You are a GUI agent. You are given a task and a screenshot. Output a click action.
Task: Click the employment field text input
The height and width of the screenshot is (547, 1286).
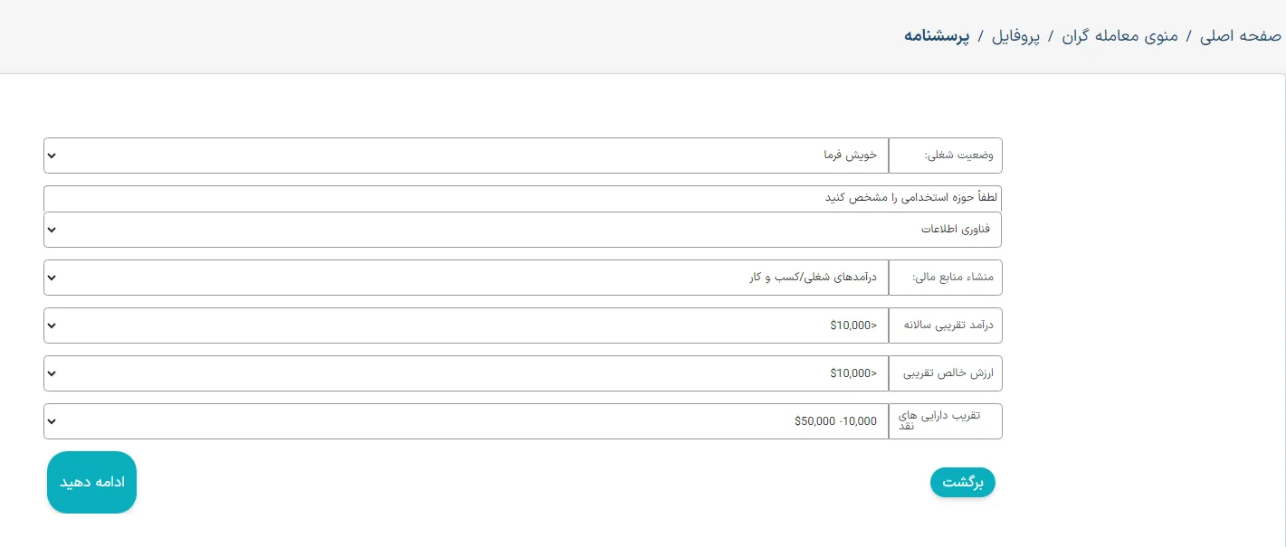click(522, 197)
